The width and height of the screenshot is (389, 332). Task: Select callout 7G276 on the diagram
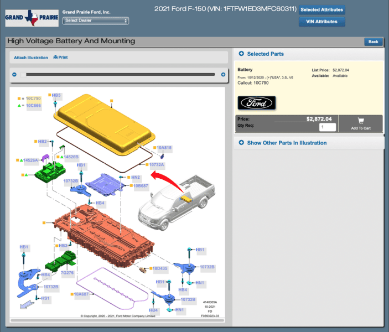68,273
